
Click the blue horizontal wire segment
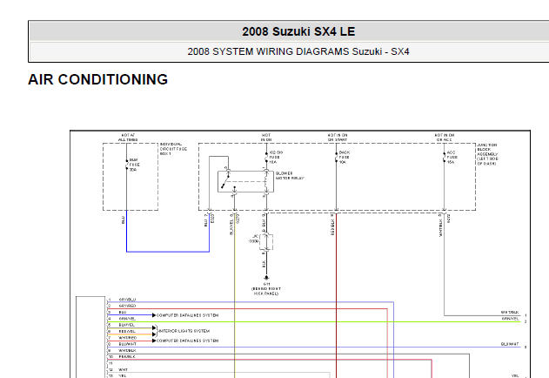[168, 252]
